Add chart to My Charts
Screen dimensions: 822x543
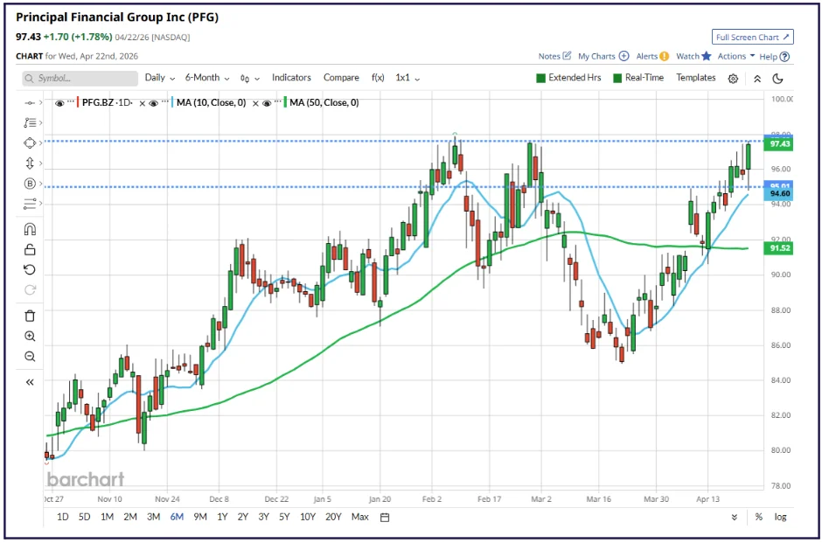(x=623, y=56)
